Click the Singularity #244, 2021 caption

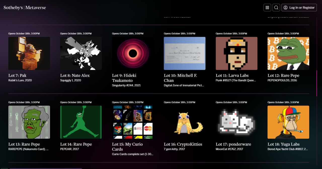pyautogui.click(x=126, y=85)
